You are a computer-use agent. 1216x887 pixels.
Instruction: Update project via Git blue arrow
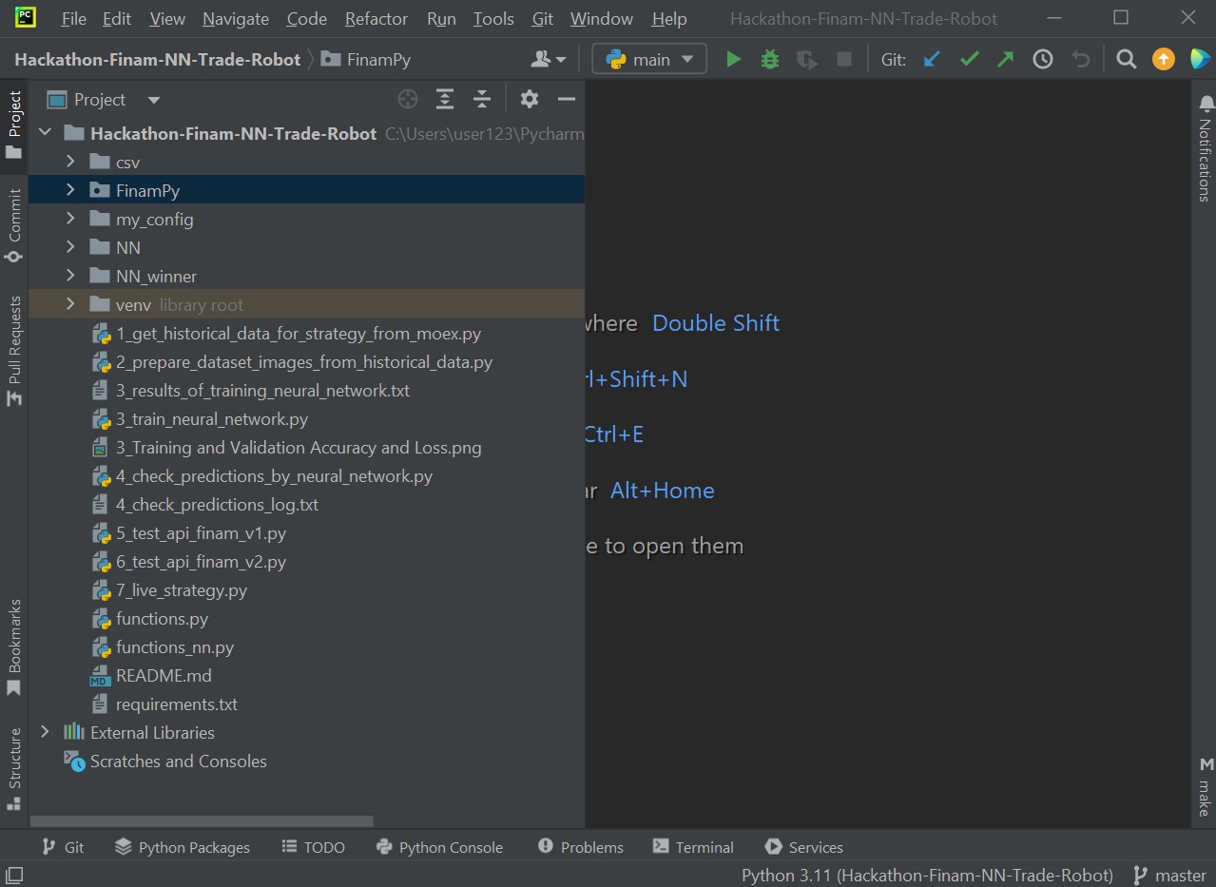(932, 59)
